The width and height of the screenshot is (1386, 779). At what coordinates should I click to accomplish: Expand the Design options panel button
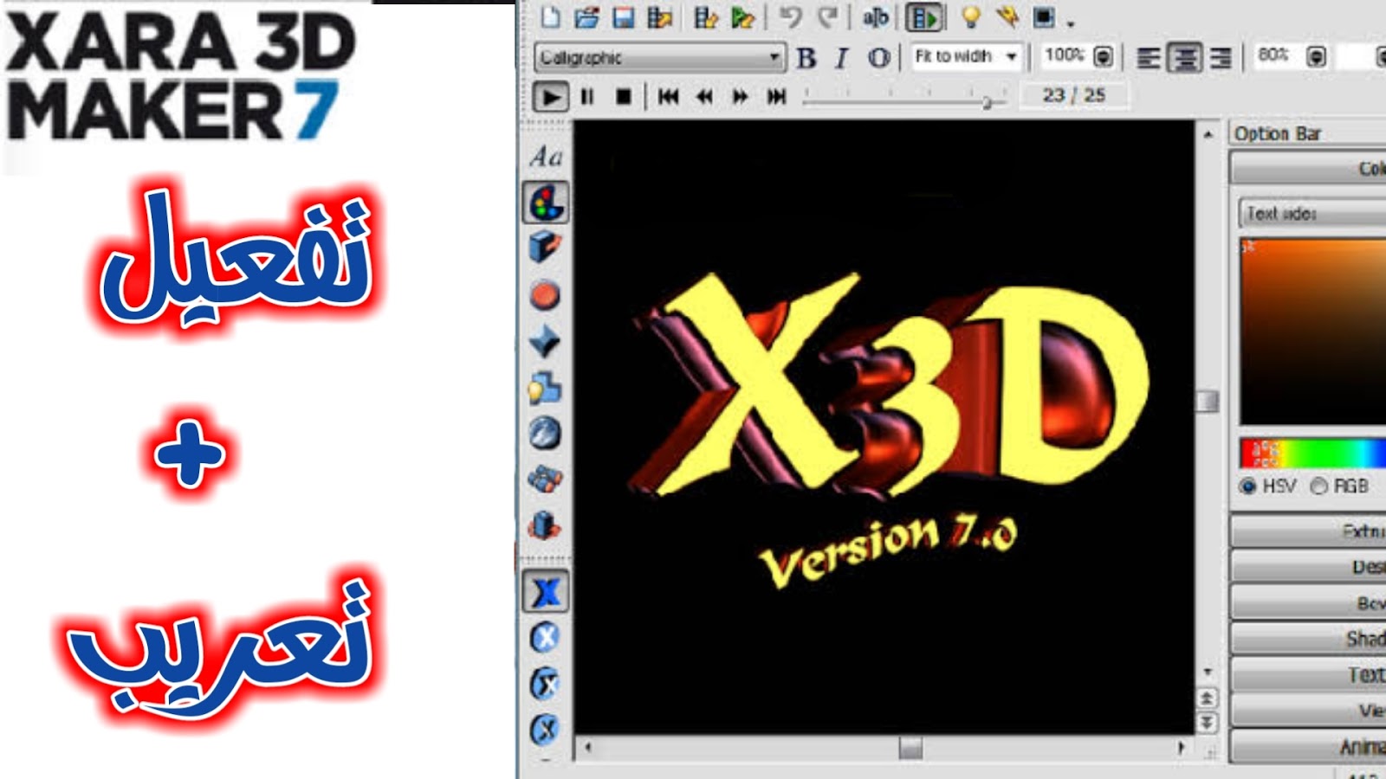(1308, 567)
